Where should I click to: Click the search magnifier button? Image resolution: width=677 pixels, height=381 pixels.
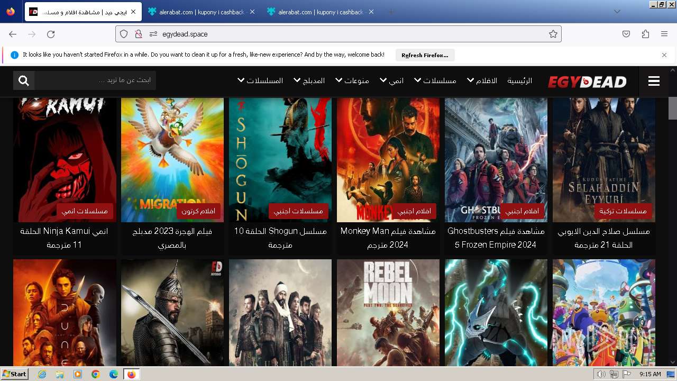tap(24, 80)
